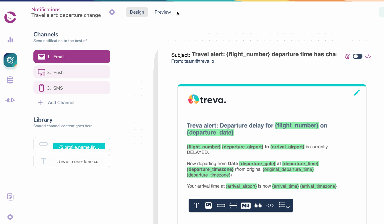Add an image block from toolbar
This screenshot has height=224, width=384.
point(208,205)
